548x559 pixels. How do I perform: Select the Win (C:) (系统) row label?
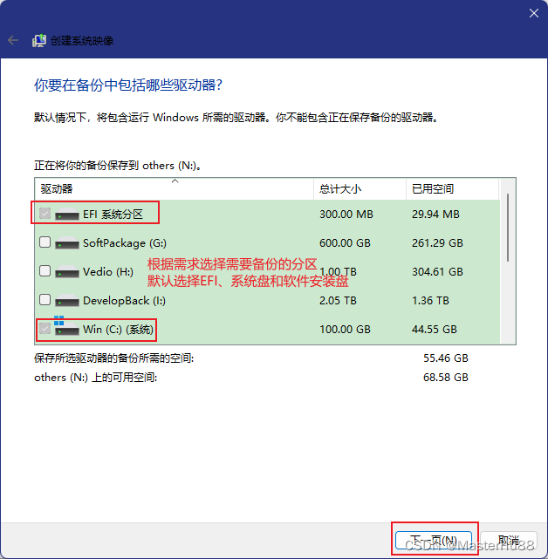[118, 330]
